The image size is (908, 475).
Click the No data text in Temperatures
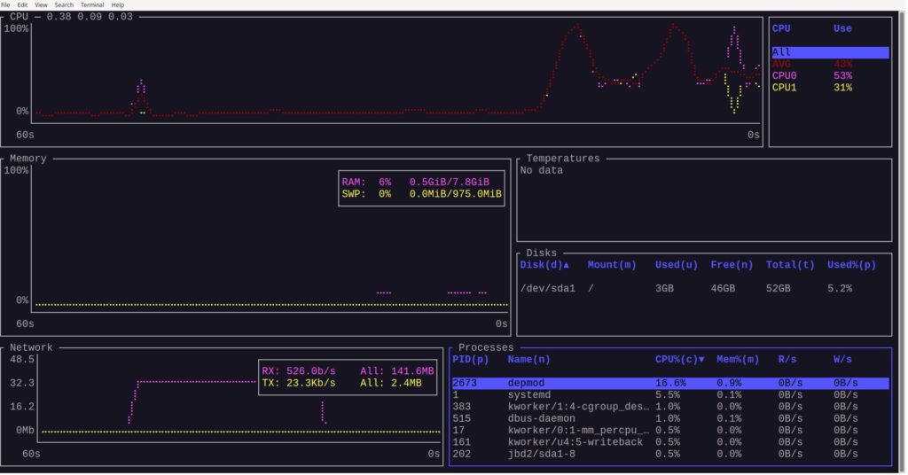(x=541, y=171)
